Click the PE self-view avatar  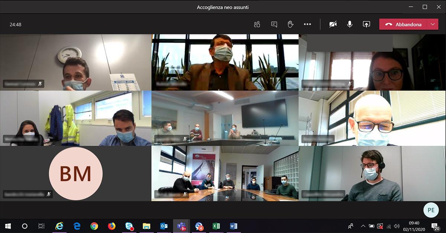pyautogui.click(x=431, y=210)
